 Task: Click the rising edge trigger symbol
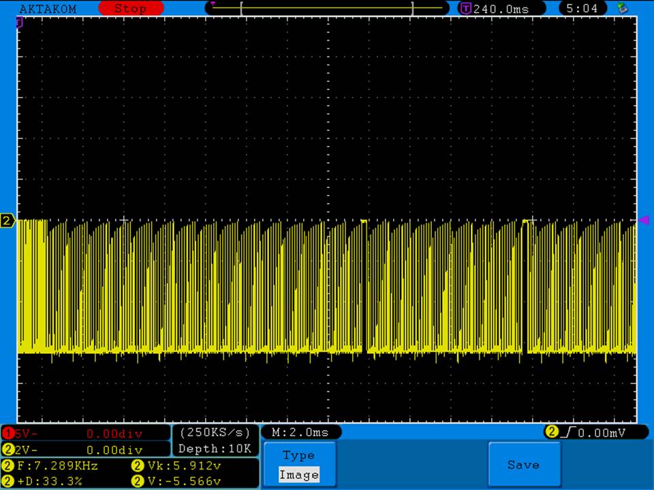click(567, 431)
